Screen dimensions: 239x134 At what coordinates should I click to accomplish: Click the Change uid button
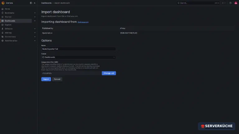109,73
